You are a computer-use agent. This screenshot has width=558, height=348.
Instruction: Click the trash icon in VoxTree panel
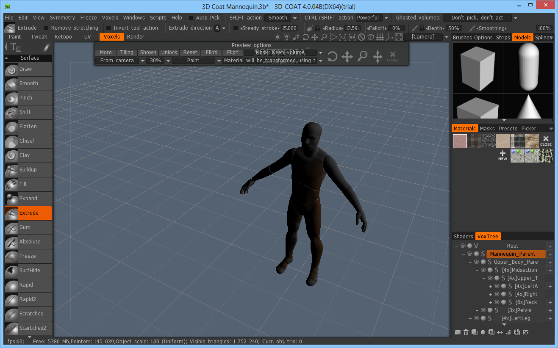[466, 332]
